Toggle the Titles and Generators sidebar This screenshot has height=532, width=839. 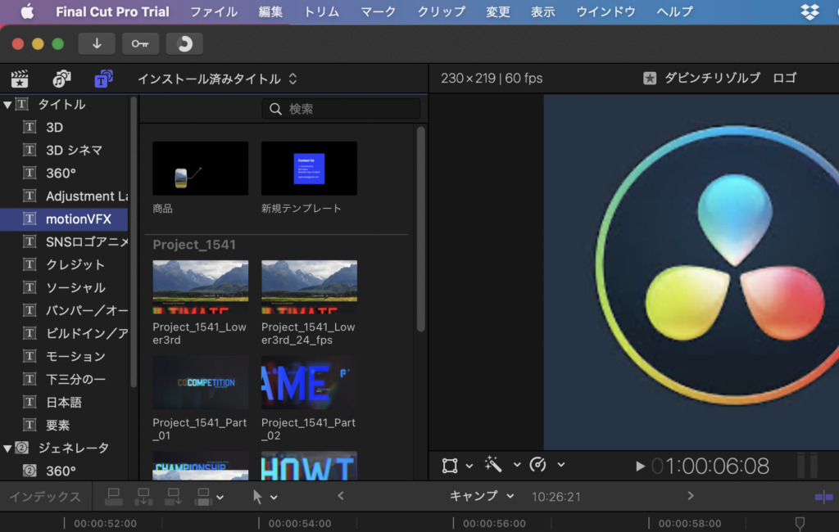pyautogui.click(x=103, y=79)
